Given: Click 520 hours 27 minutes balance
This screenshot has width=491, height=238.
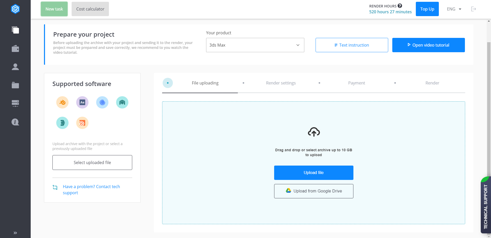Looking at the screenshot, I should [390, 12].
